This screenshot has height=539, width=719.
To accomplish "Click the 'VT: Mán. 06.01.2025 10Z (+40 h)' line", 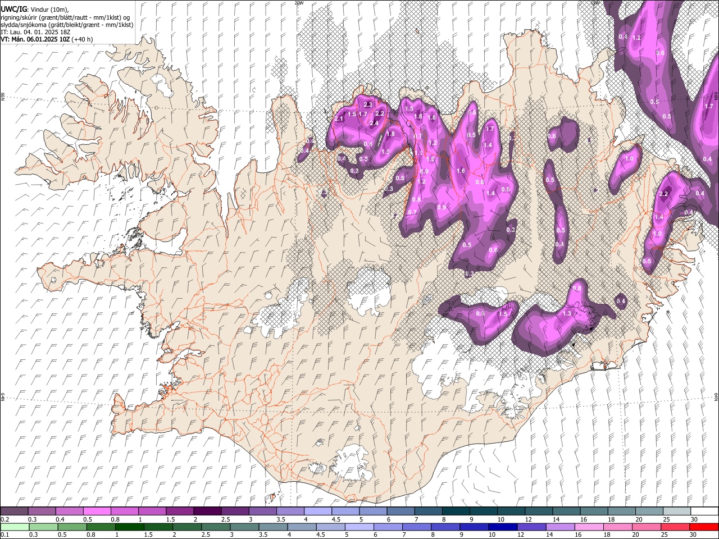I will coord(47,39).
